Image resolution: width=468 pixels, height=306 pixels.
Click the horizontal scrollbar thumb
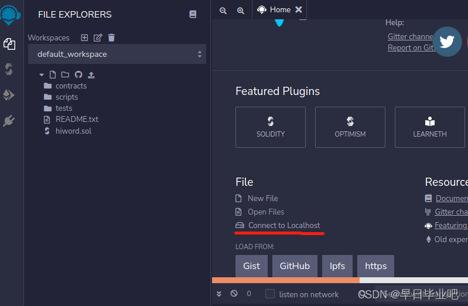point(286,280)
